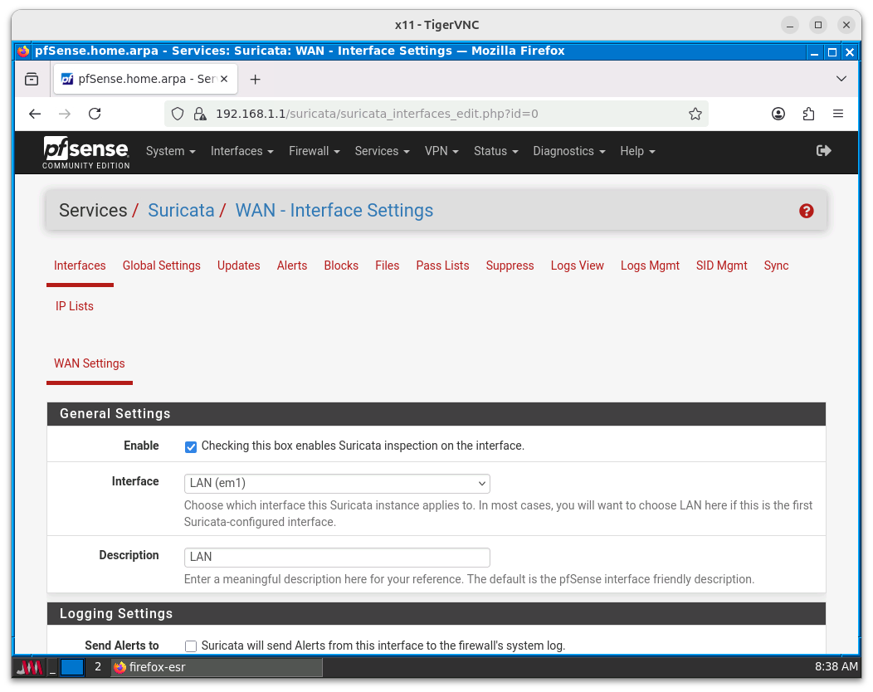Open the Firefox View icon
The image size is (873, 692).
pyautogui.click(x=32, y=80)
